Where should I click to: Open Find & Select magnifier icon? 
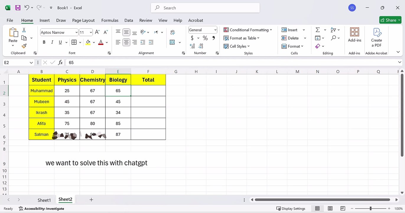334,38
